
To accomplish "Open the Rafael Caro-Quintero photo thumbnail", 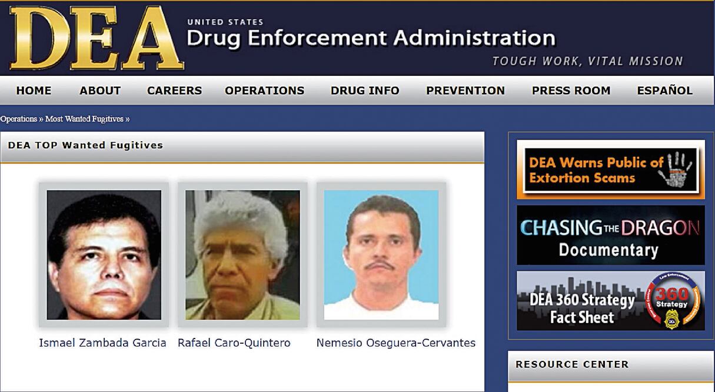I will [x=242, y=255].
